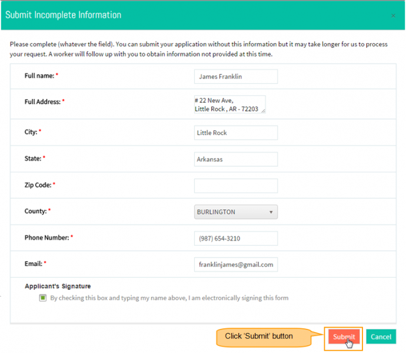Click the Full name input field
The width and height of the screenshot is (406, 353).
click(235, 77)
